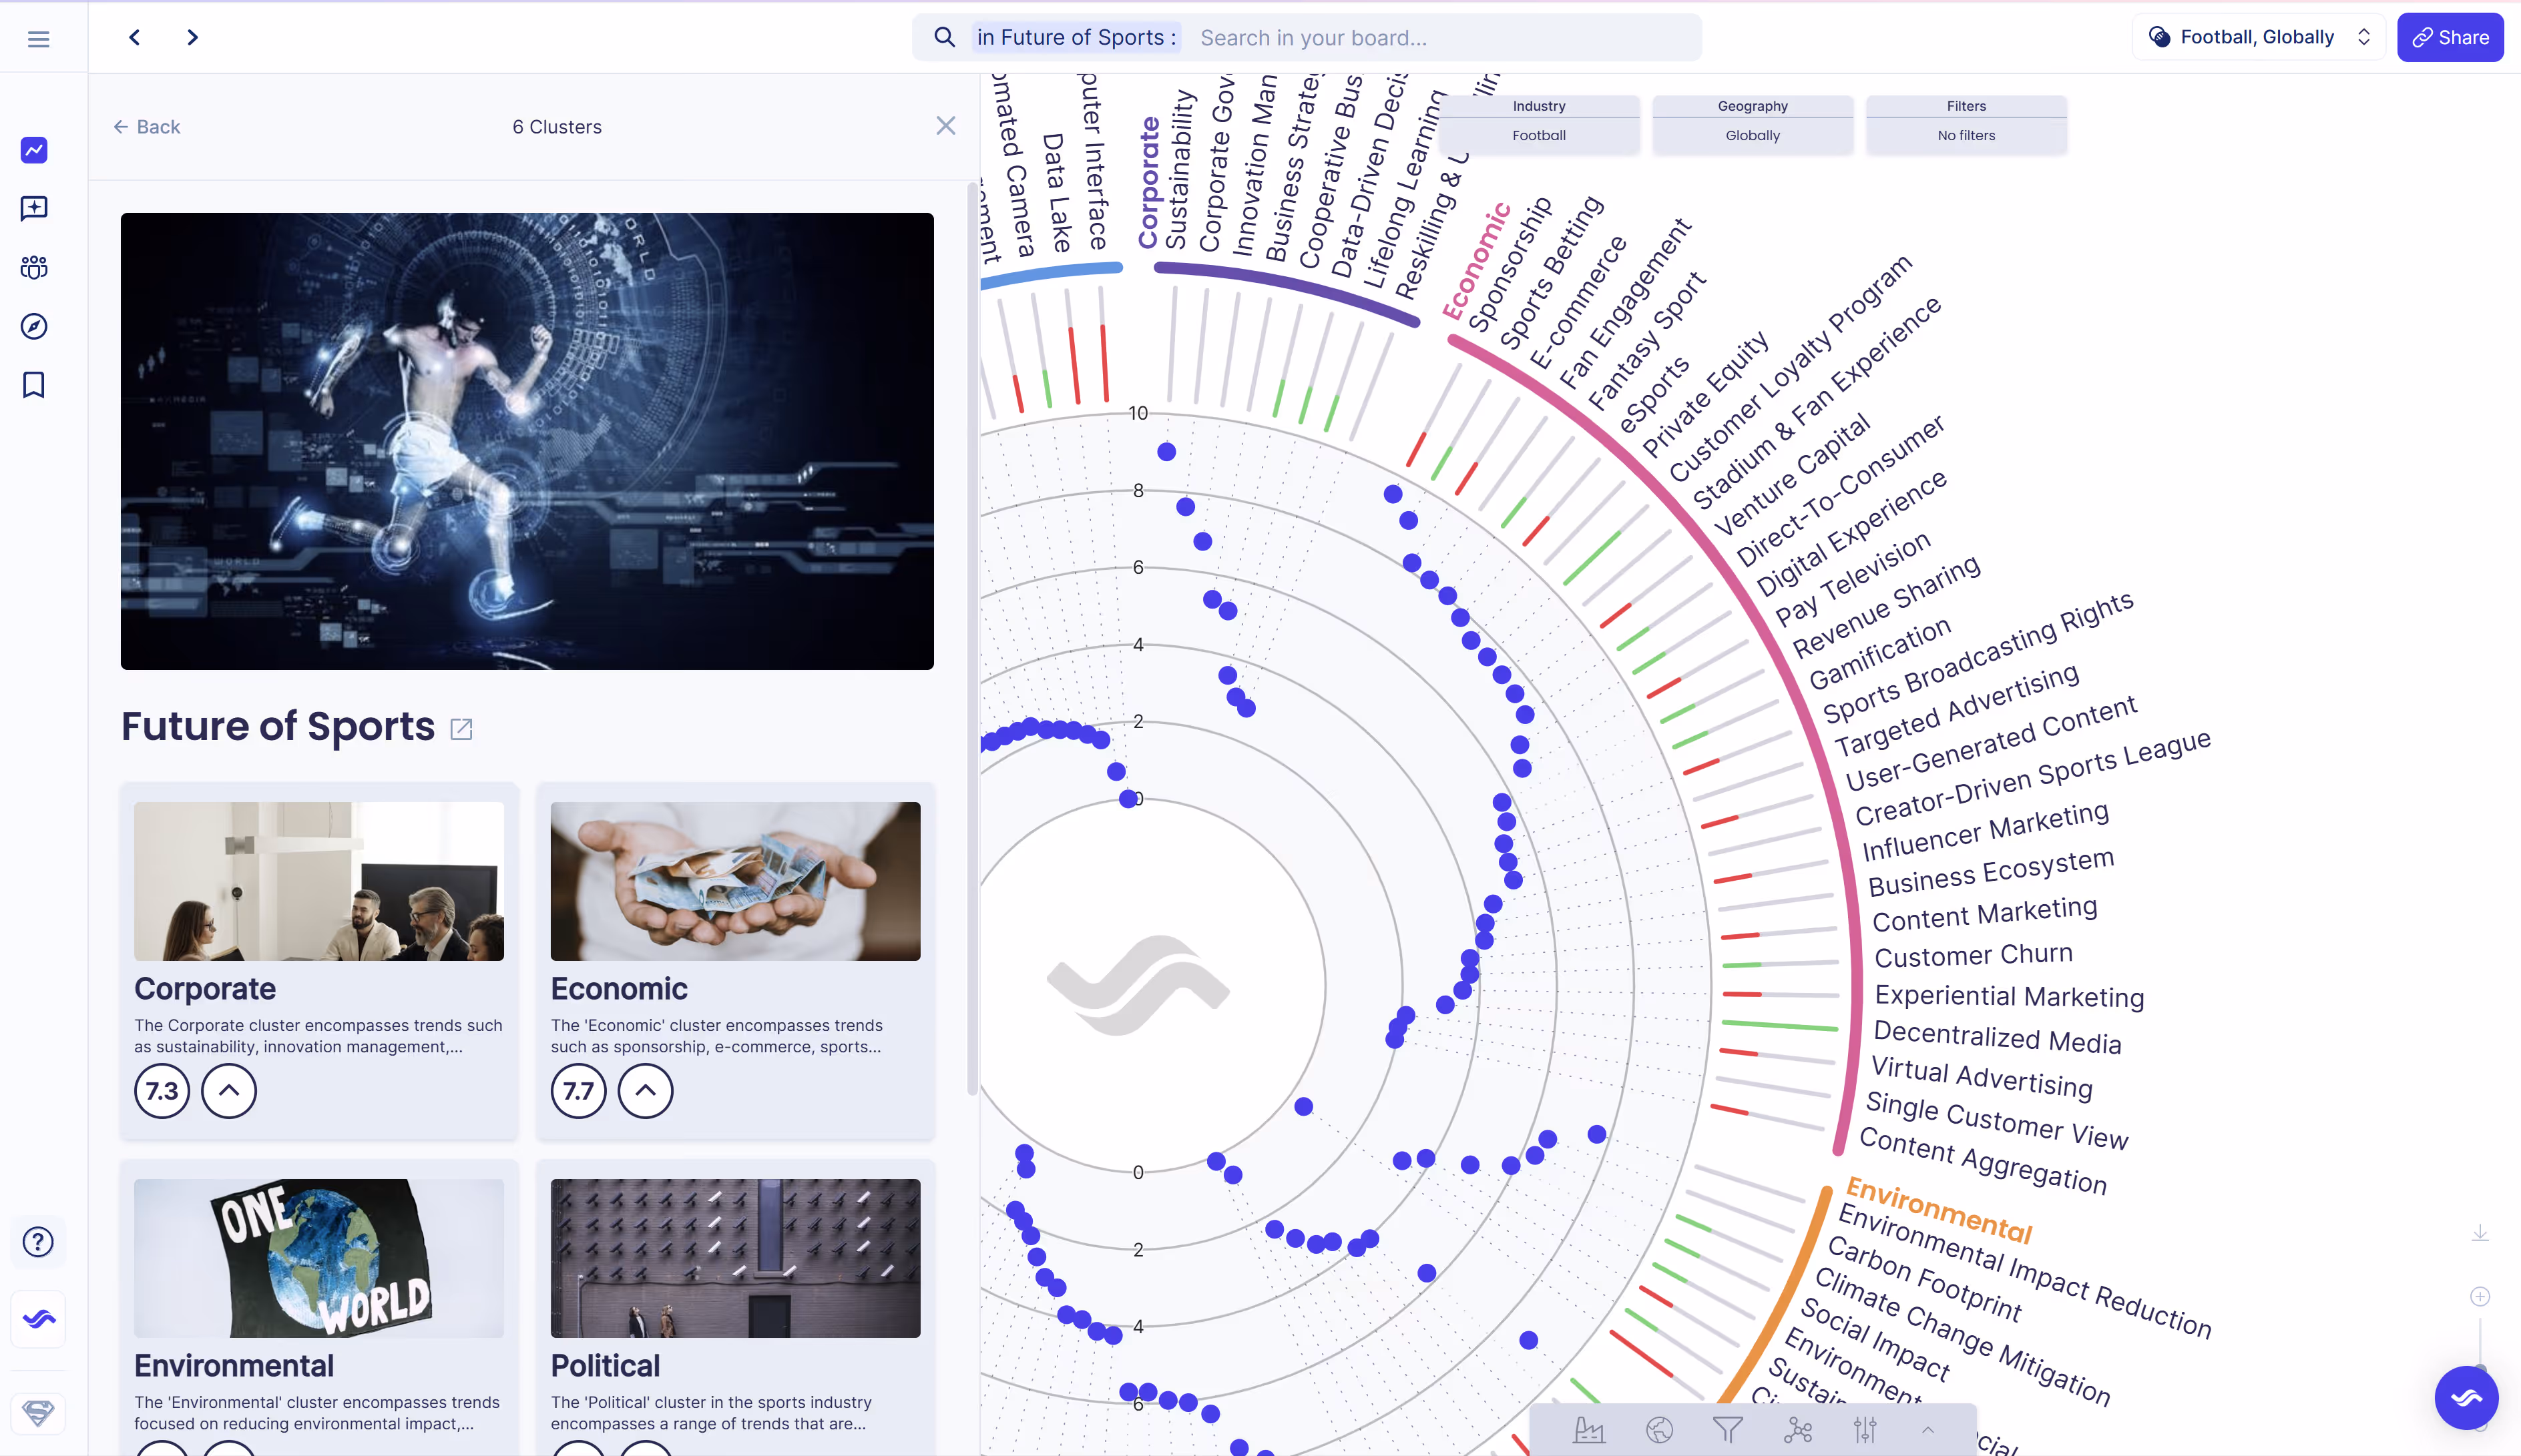The image size is (2521, 1456).
Task: Select the Environmental cluster label on radar
Action: (x=1939, y=1210)
